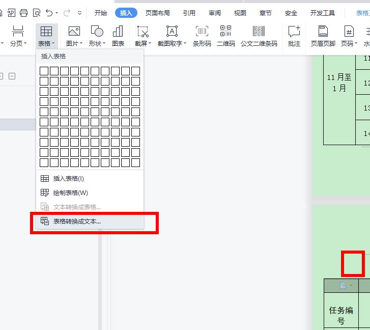370x330 pixels.
Task: Click the print preview icon
Action: point(37,13)
